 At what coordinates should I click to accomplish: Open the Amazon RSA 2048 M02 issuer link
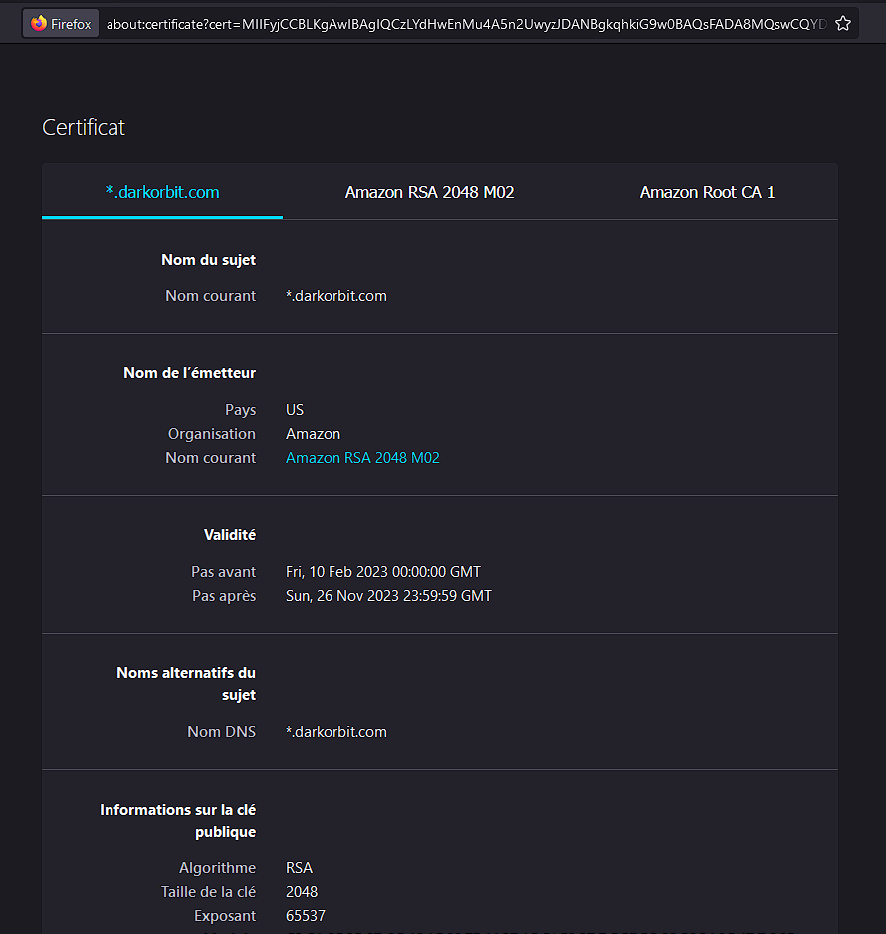click(x=362, y=457)
